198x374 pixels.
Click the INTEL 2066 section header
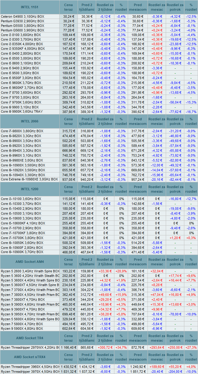[30, 121]
